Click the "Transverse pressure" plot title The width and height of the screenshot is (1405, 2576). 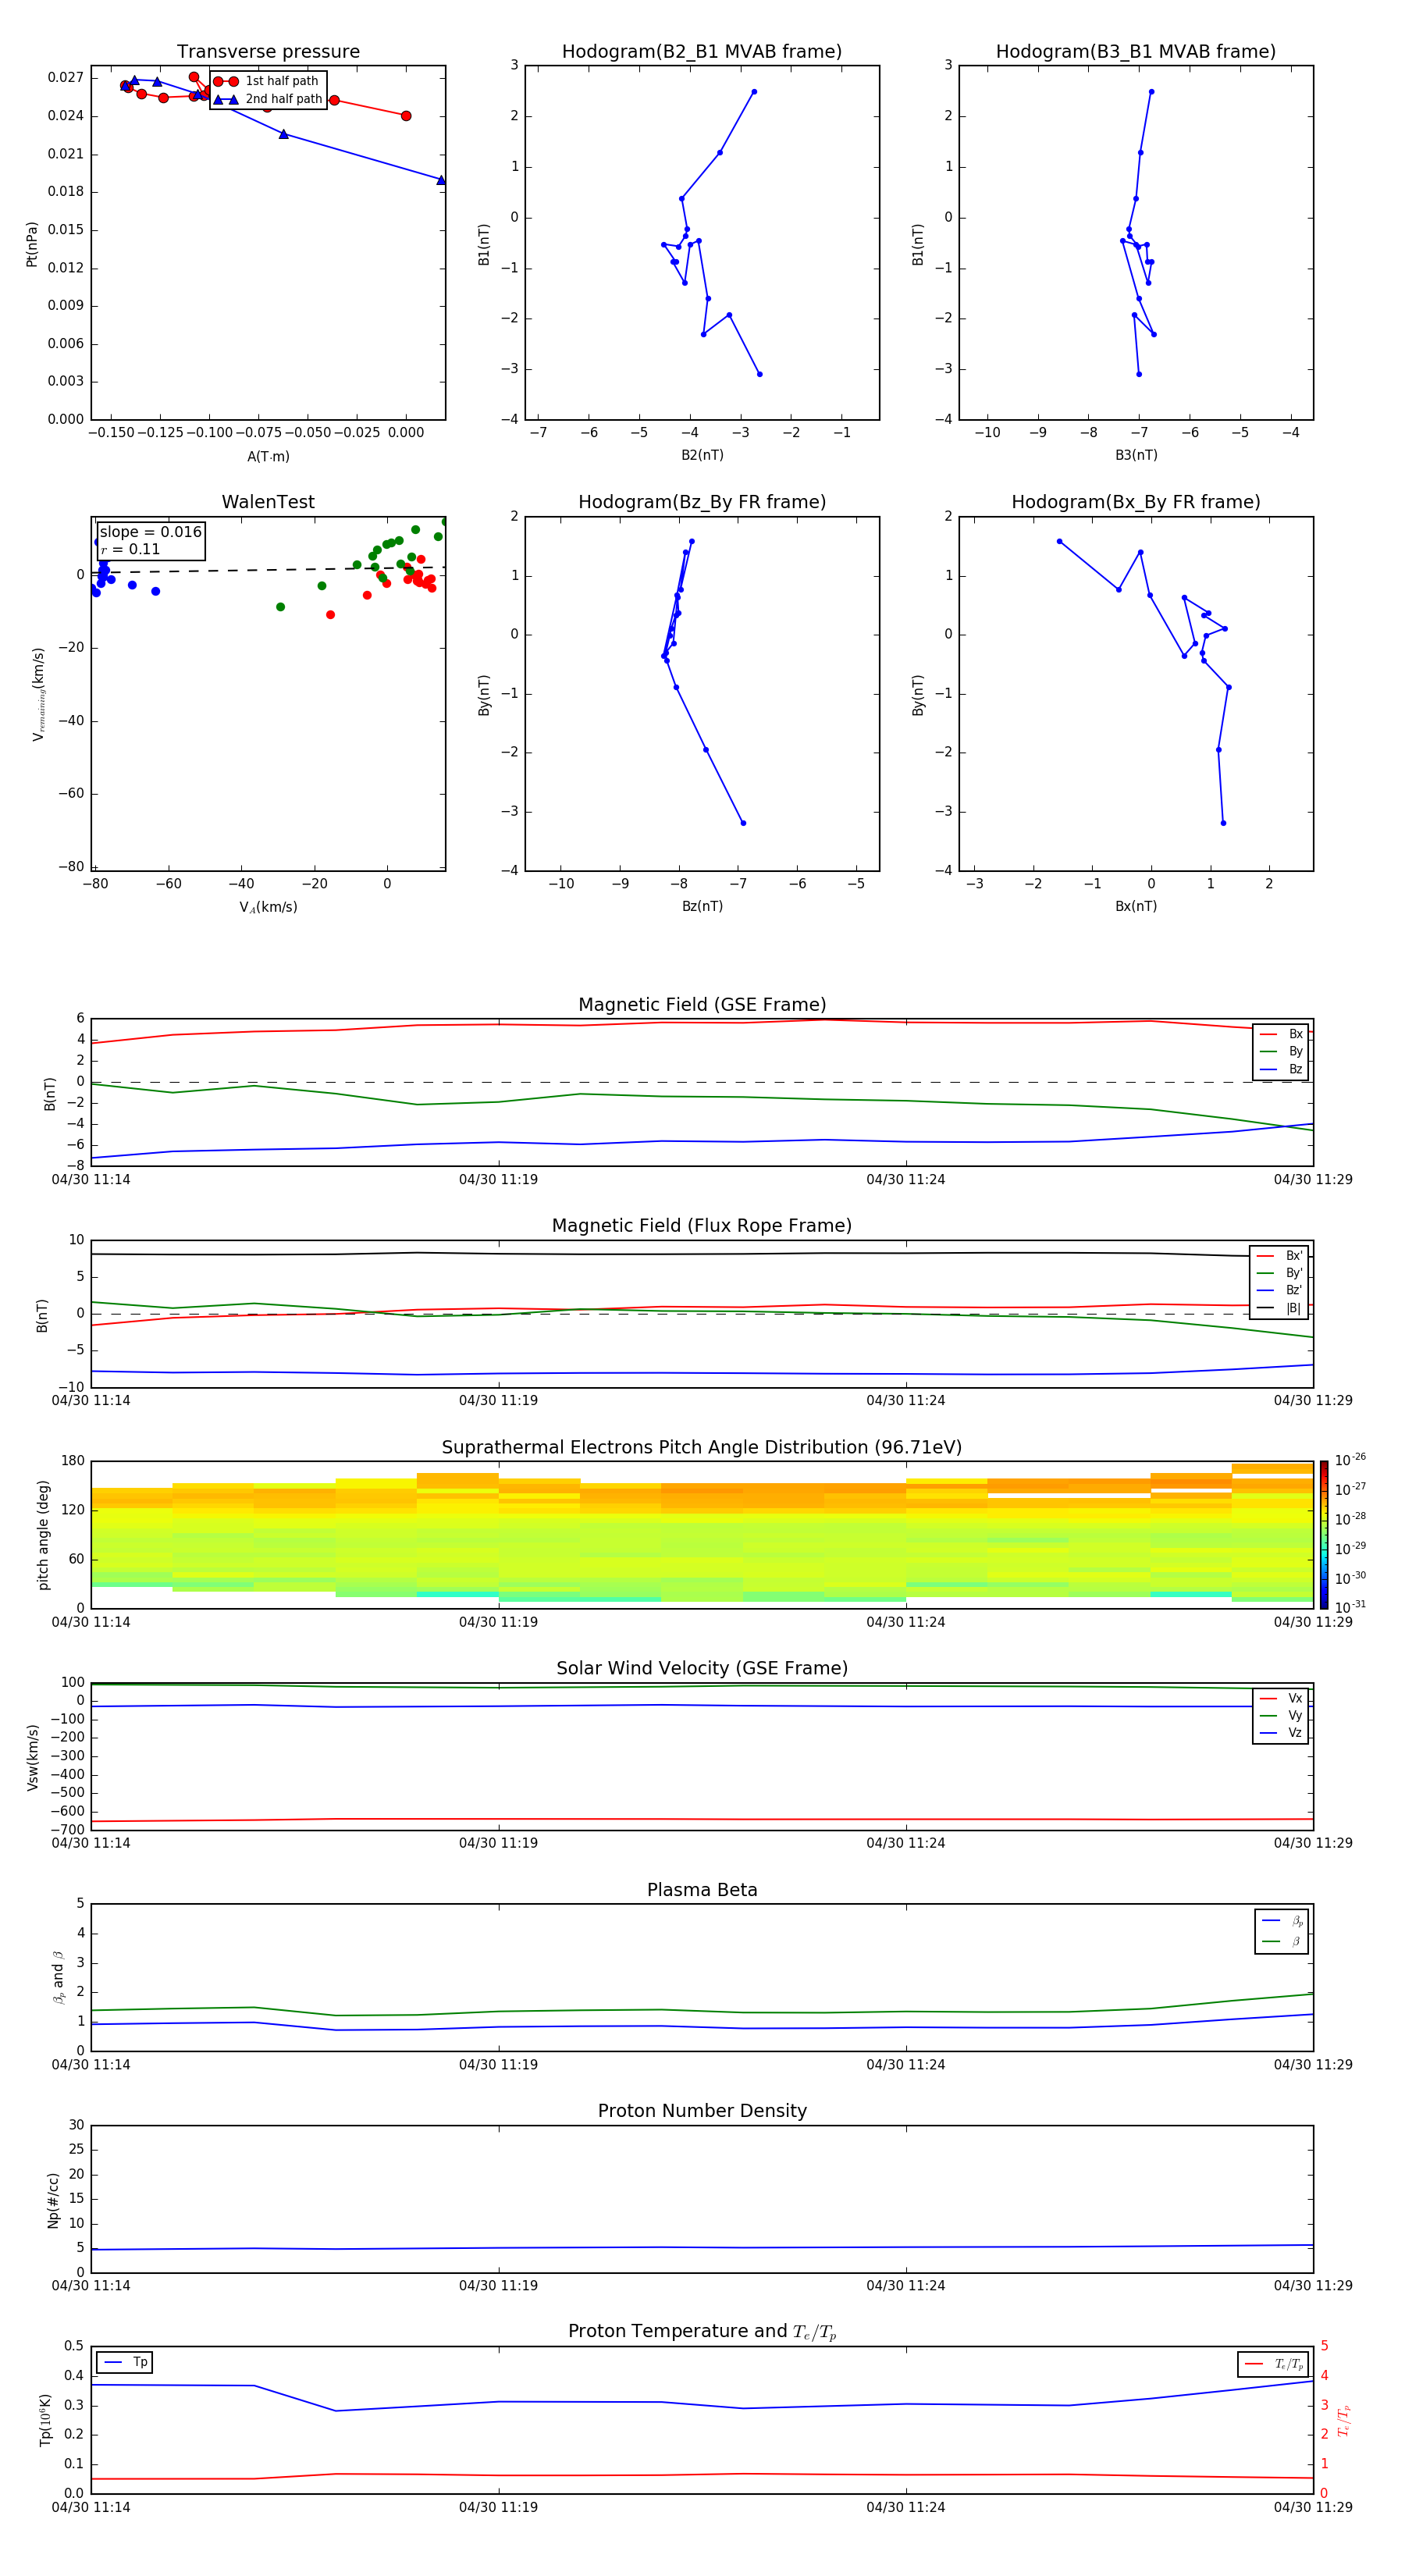(x=268, y=52)
